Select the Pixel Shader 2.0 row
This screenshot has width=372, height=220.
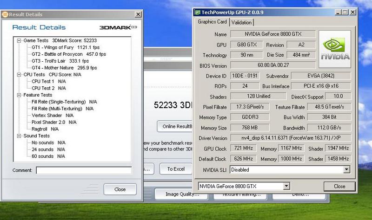point(54,123)
